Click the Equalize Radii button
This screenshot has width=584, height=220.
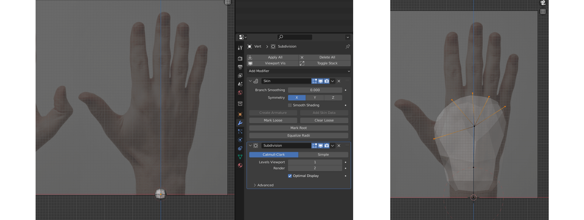[x=299, y=135]
